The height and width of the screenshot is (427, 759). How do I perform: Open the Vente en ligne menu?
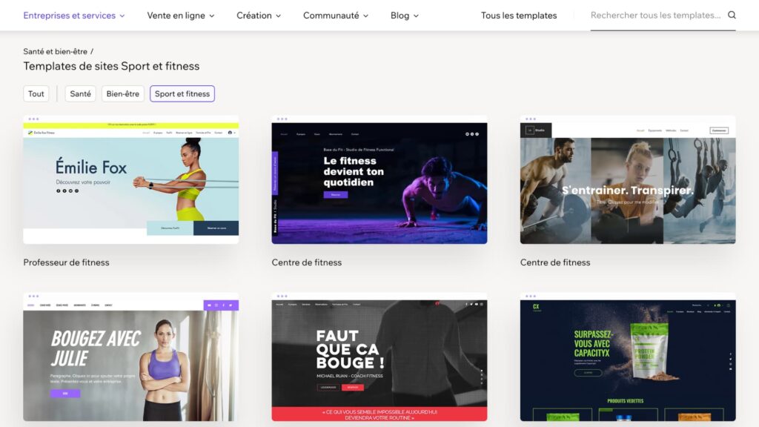(181, 16)
